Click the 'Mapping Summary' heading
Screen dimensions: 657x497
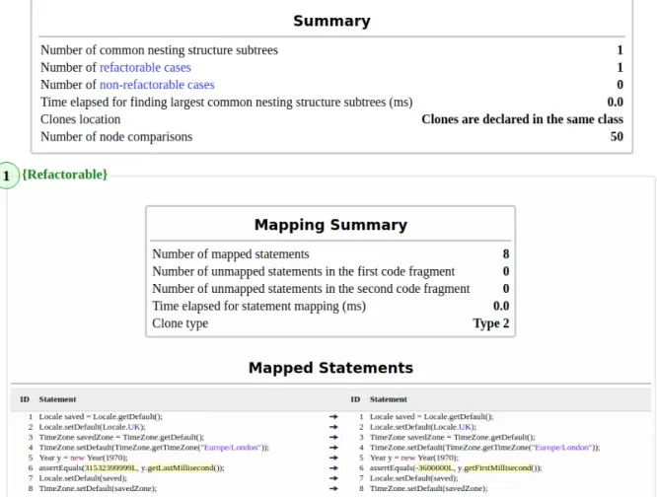click(330, 225)
